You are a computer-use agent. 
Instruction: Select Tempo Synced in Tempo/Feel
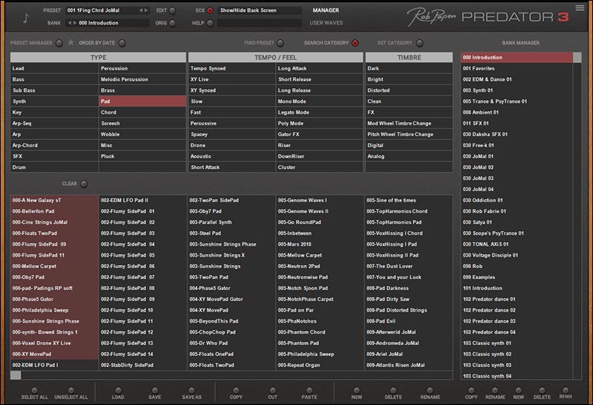(232, 68)
